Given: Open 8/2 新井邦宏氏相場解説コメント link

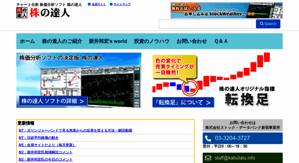Looking at the screenshot, I should 45,152.
